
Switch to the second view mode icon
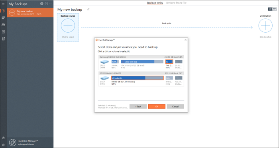point(275,9)
